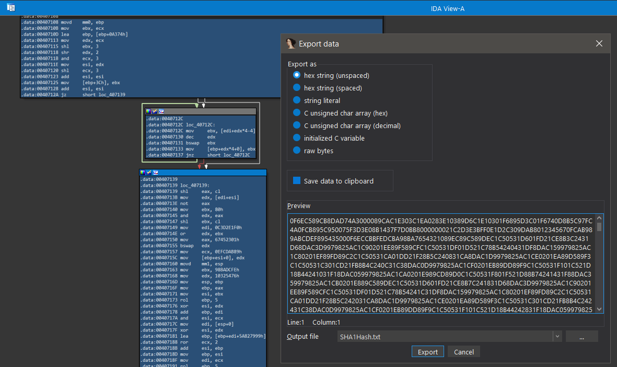The image size is (617, 367).
Task: Click the portrait icon in Export data dialog title
Action: click(x=291, y=44)
